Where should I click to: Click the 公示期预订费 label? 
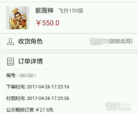20,110
